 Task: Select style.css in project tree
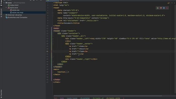pyautogui.click(x=16, y=10)
